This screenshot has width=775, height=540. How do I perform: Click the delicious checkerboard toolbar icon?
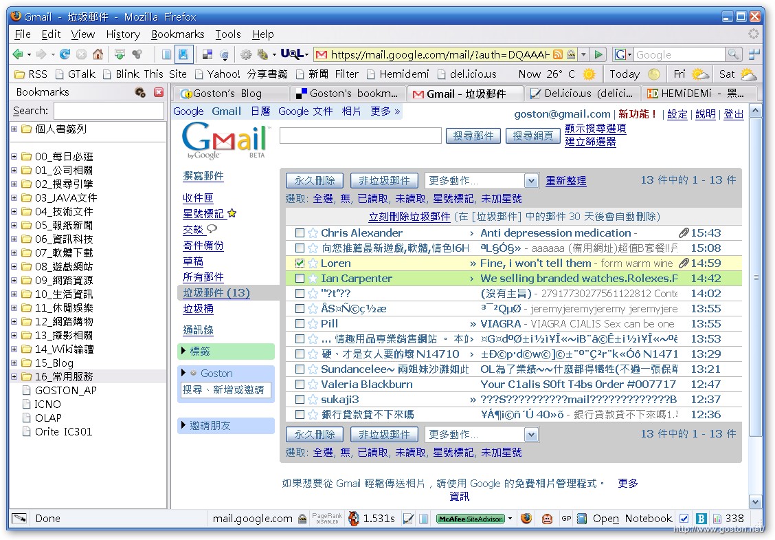(207, 54)
